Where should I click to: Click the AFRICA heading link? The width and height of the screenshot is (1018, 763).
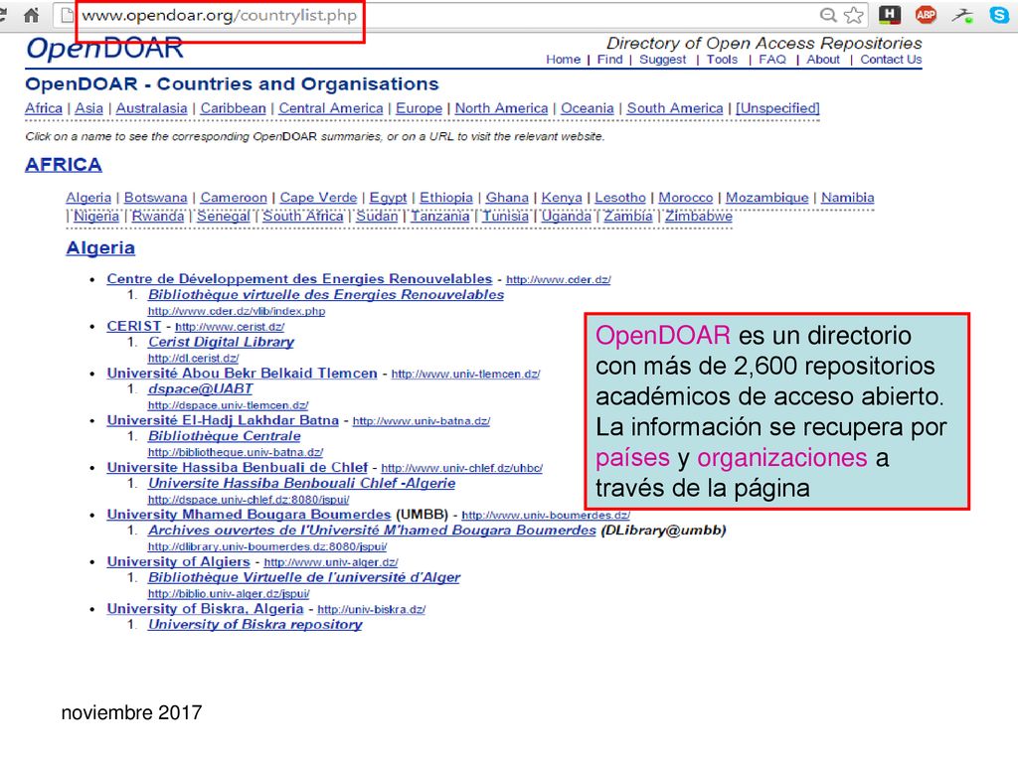pyautogui.click(x=64, y=165)
